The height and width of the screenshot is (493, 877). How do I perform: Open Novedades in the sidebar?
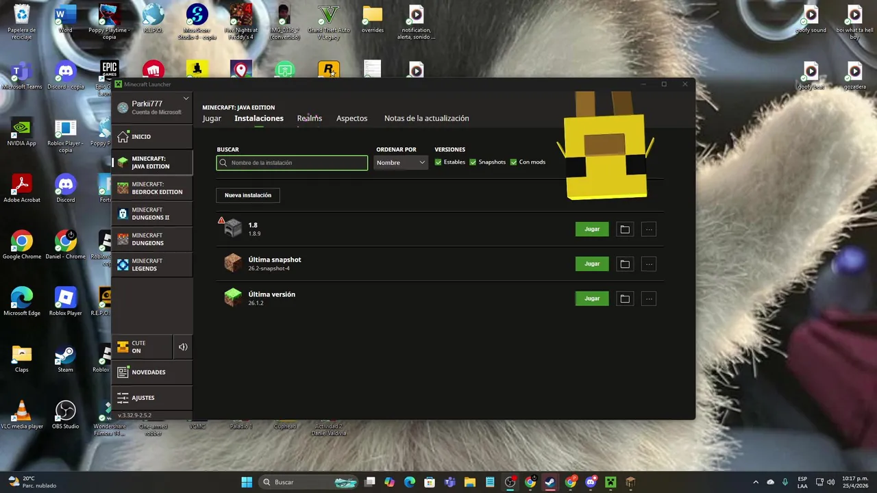pos(152,372)
